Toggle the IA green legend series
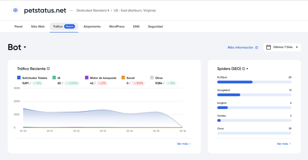This screenshot has height=160, width=308. (x=54, y=78)
